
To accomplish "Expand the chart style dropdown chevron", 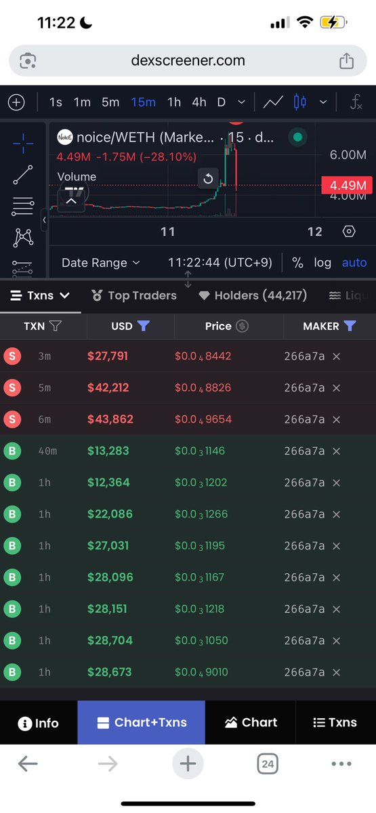I will 323,102.
